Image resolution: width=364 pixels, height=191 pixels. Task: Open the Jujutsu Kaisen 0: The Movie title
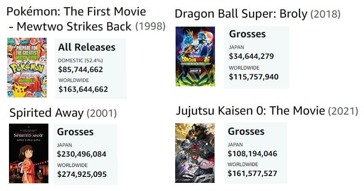(x=251, y=111)
